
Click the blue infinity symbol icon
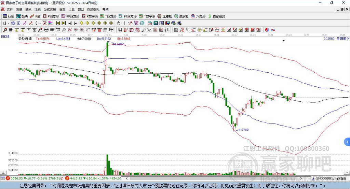pos(273,30)
